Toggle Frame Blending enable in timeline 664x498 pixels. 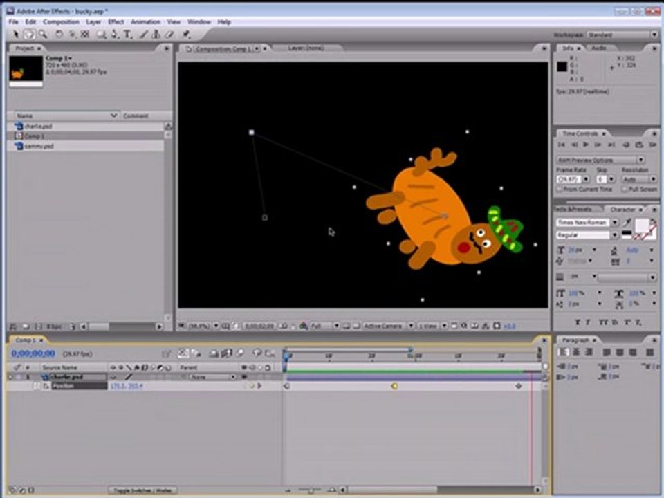tap(227, 353)
